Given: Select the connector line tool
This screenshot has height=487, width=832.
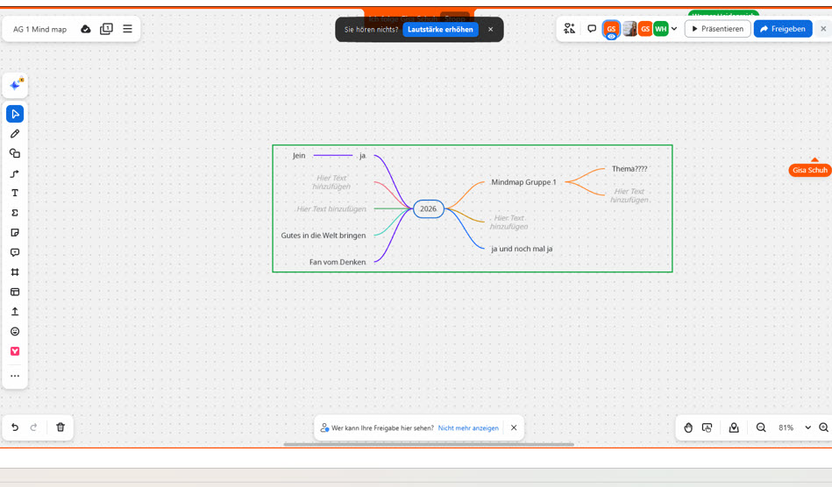Looking at the screenshot, I should 15,173.
